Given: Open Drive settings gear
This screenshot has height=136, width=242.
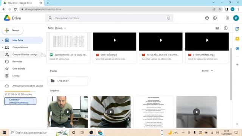Looking at the screenshot, I should (x=215, y=18).
